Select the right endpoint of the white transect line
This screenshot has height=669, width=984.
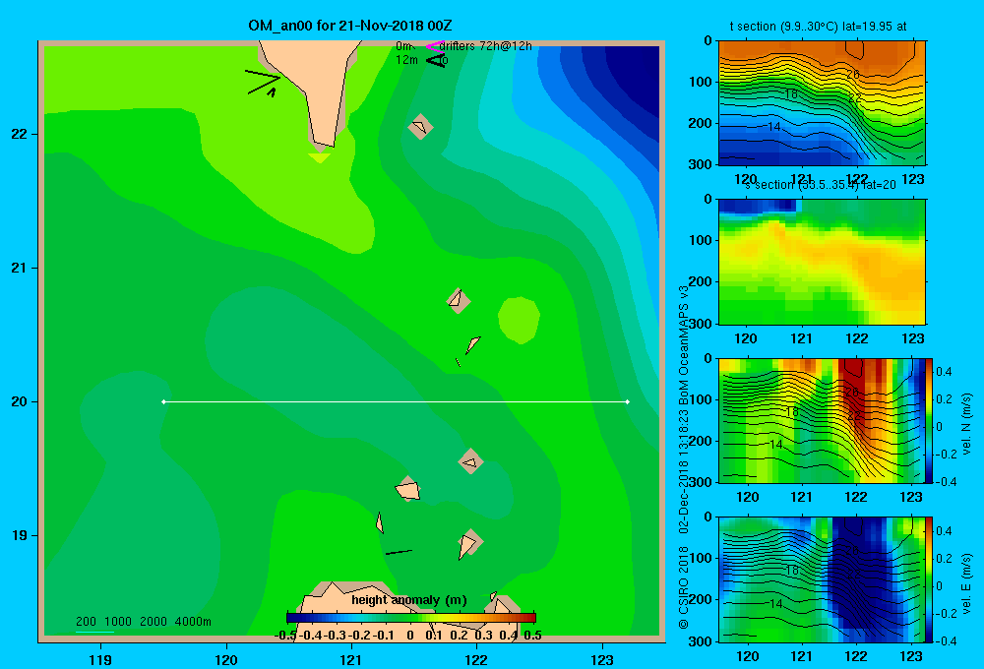[x=628, y=401]
